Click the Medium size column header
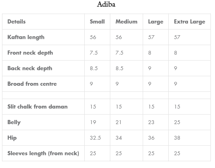 click(x=126, y=21)
